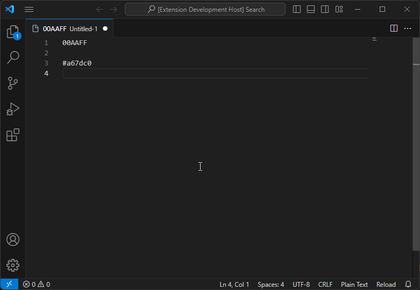This screenshot has height=290, width=420.
Task: Toggle the primary side bar layout button
Action: [x=297, y=9]
